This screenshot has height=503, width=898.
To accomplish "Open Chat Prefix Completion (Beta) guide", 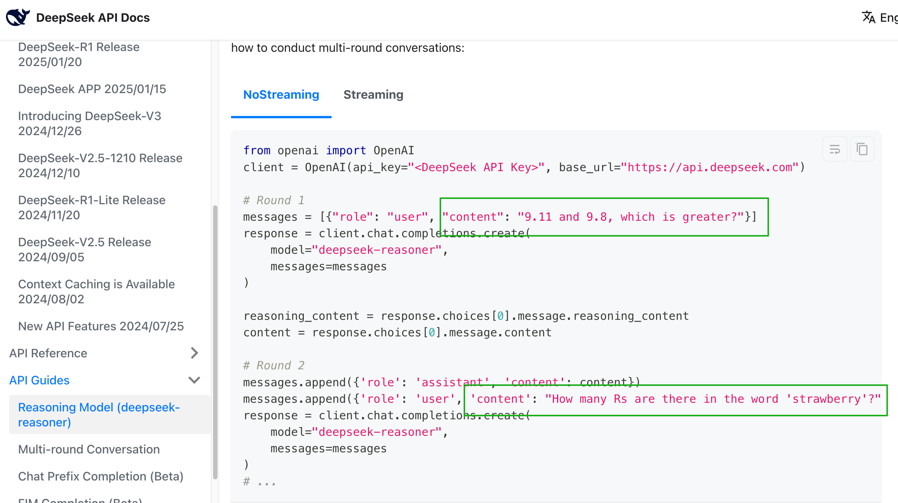I will [101, 476].
